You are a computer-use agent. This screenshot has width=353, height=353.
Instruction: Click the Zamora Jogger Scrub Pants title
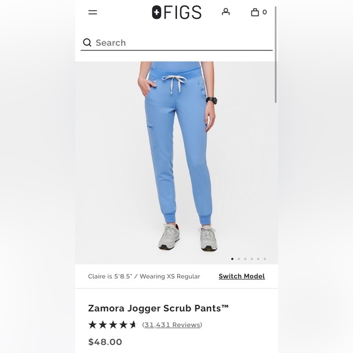(158, 308)
